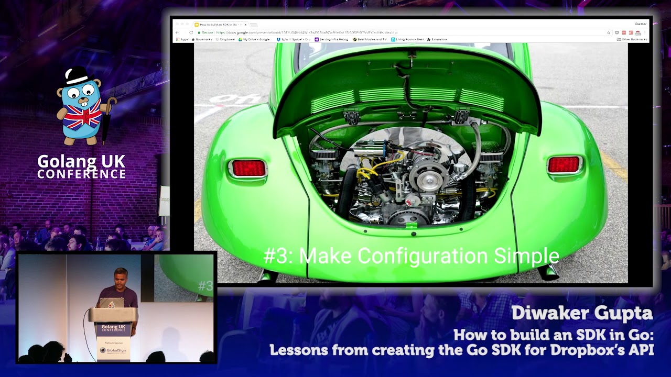671x377 pixels.
Task: Close the 'How to build an SDK' tab
Action: pyautogui.click(x=245, y=25)
